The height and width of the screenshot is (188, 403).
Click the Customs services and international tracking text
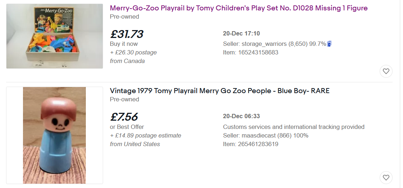[293, 127]
